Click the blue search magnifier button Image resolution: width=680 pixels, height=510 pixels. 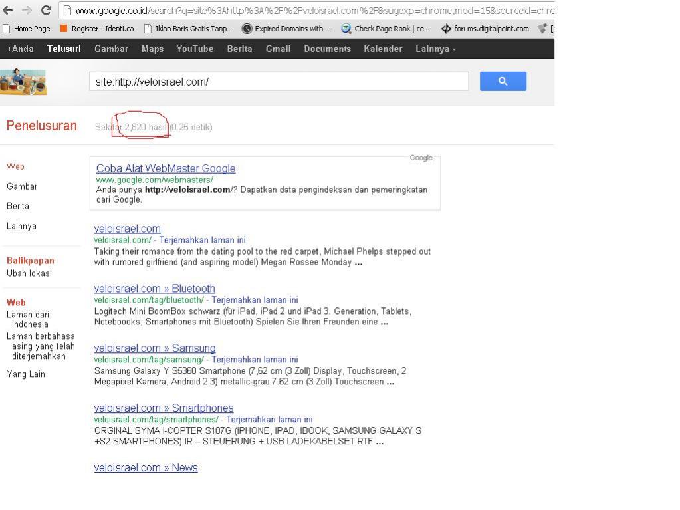tap(503, 81)
